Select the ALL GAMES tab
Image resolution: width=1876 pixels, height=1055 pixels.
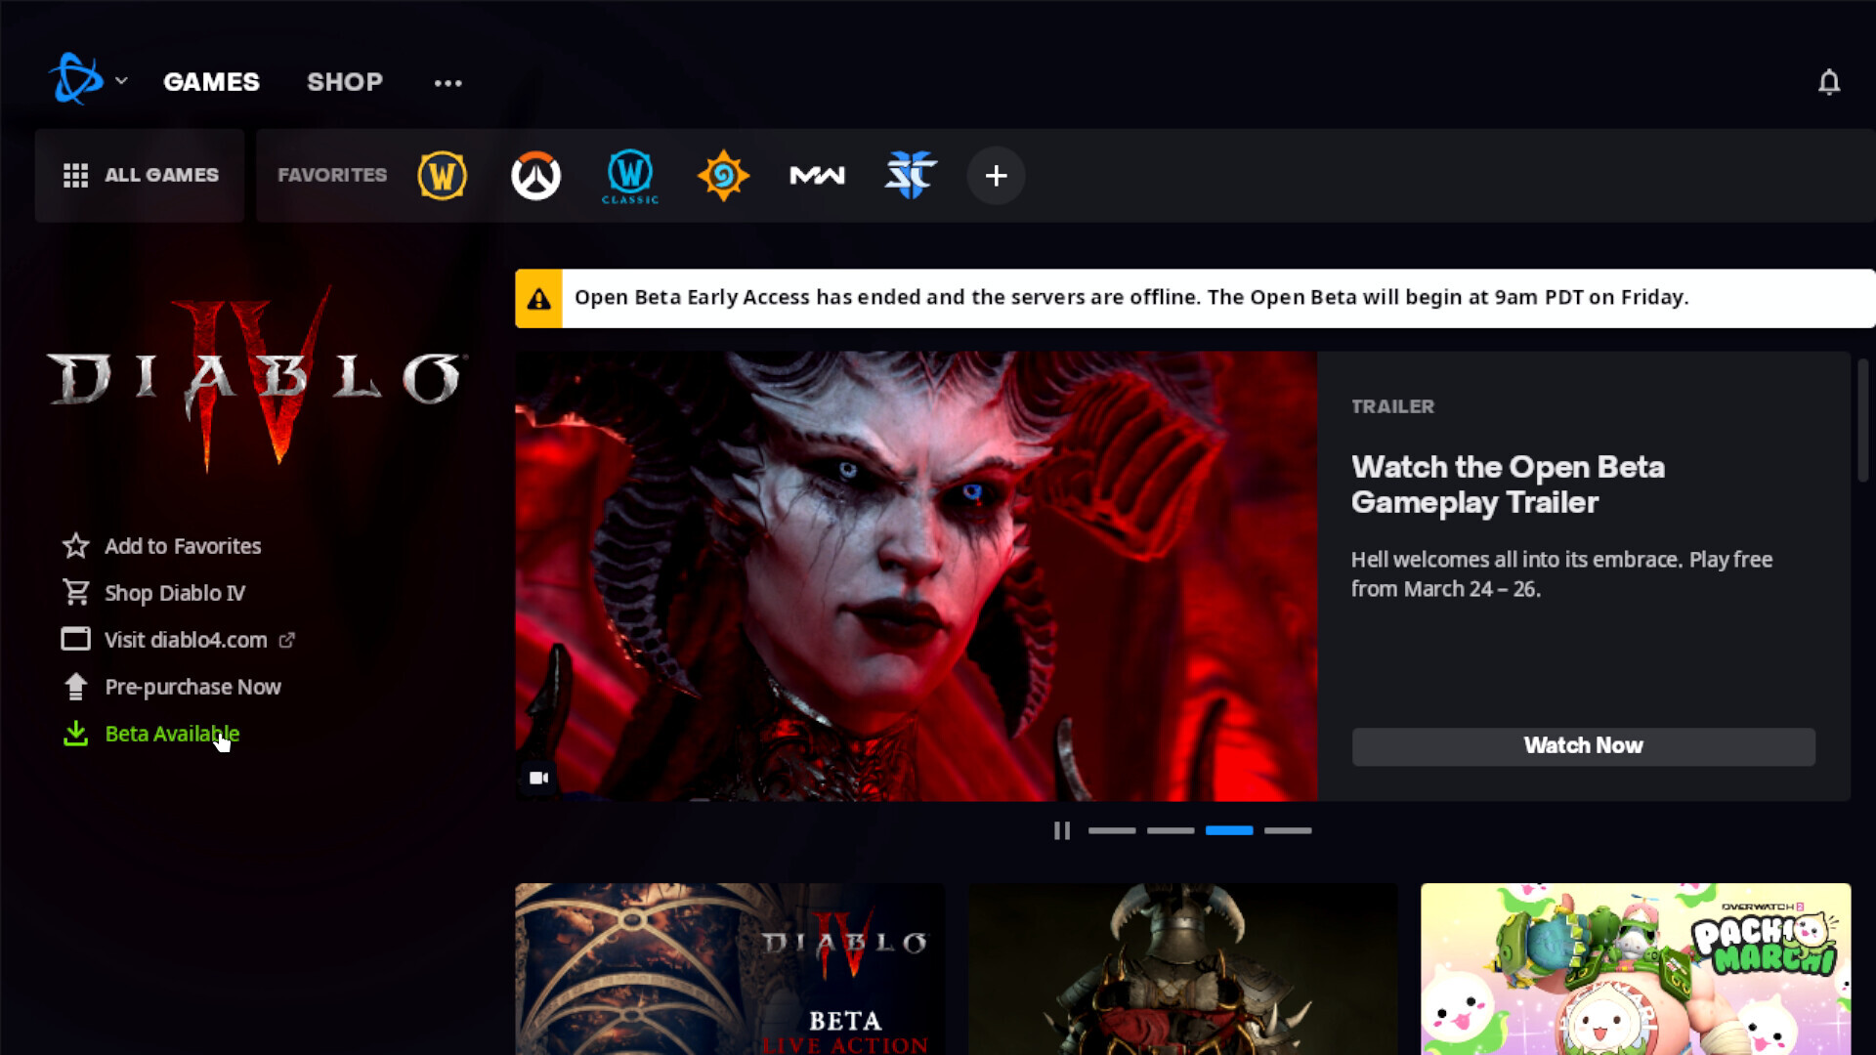[x=139, y=175]
